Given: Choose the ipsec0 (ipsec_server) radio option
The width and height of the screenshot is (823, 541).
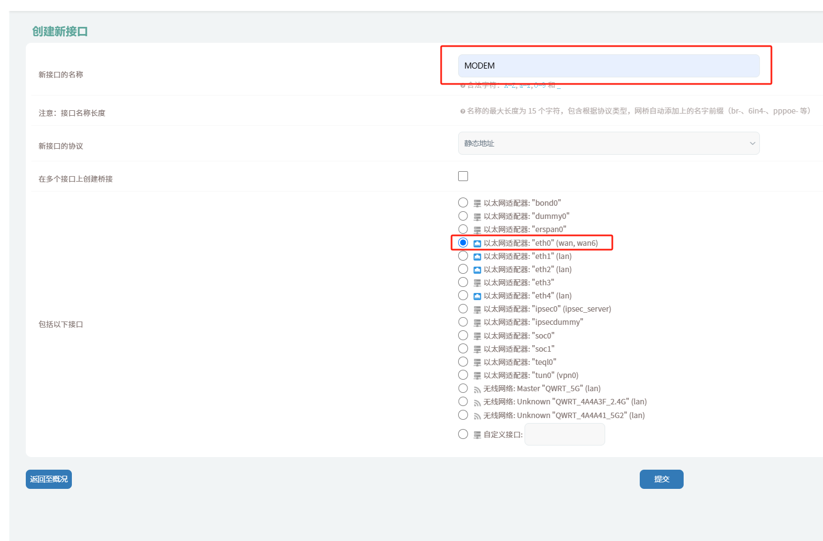Looking at the screenshot, I should click(463, 309).
